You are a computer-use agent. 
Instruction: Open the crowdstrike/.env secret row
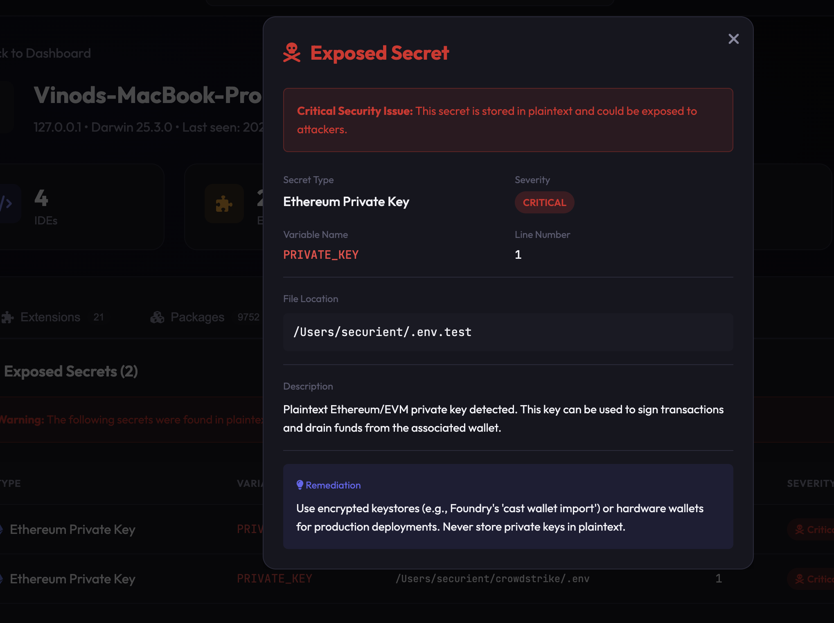(x=492, y=579)
